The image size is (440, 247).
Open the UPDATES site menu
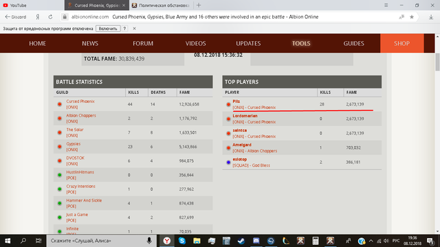tap(248, 43)
